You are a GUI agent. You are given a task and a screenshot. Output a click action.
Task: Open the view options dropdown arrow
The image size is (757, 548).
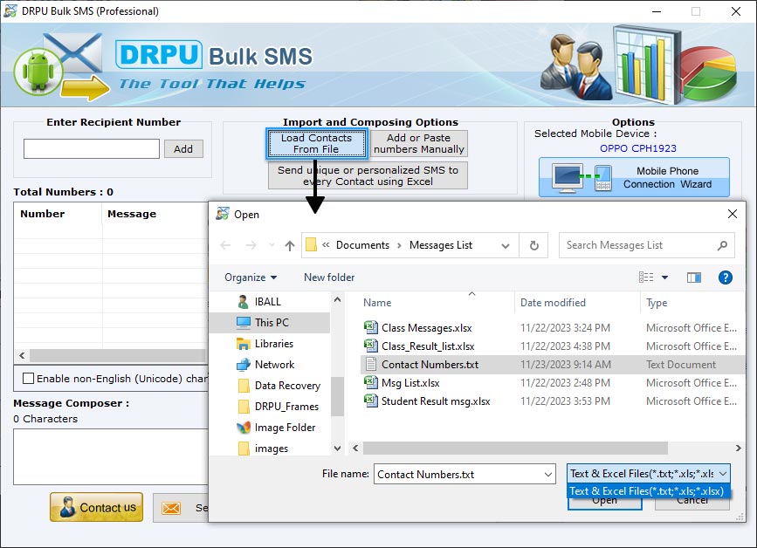pos(664,277)
